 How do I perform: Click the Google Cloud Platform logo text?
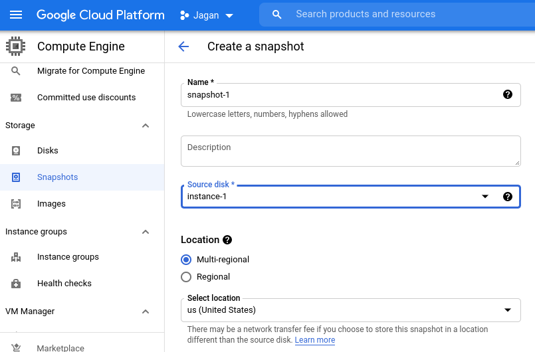point(100,15)
